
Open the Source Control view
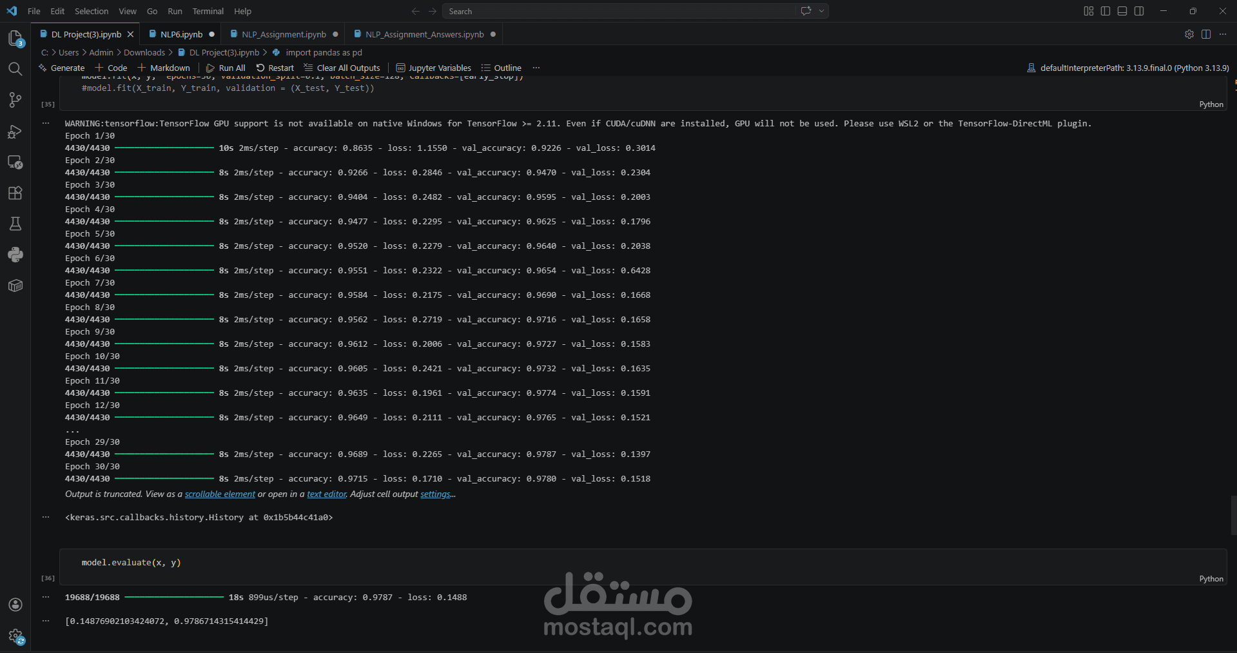tap(15, 100)
